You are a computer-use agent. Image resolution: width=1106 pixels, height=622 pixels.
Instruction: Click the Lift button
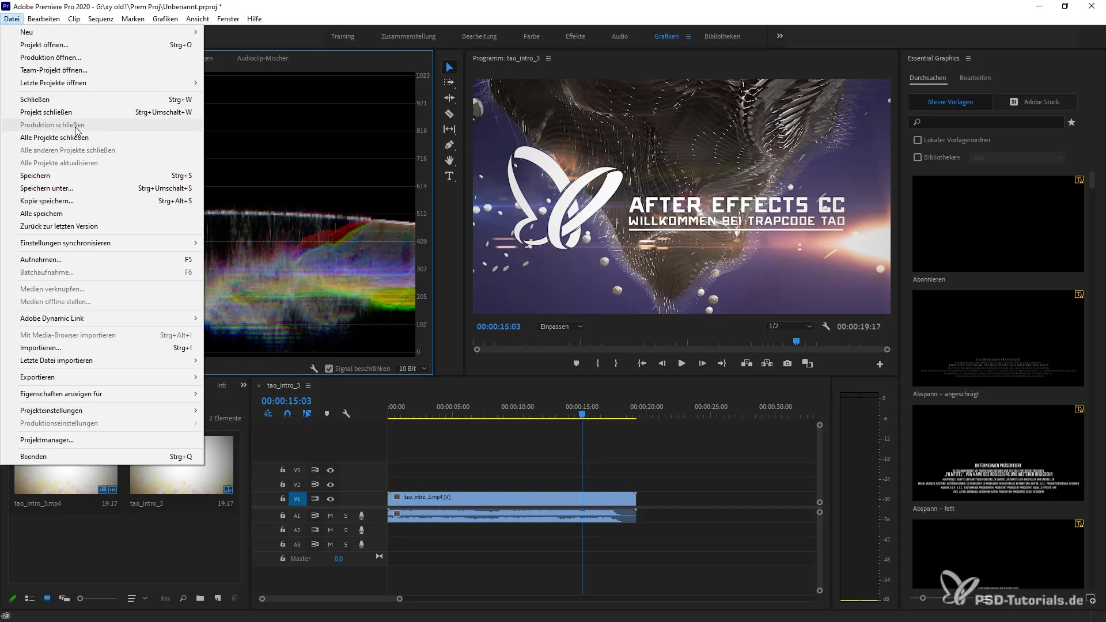747,363
